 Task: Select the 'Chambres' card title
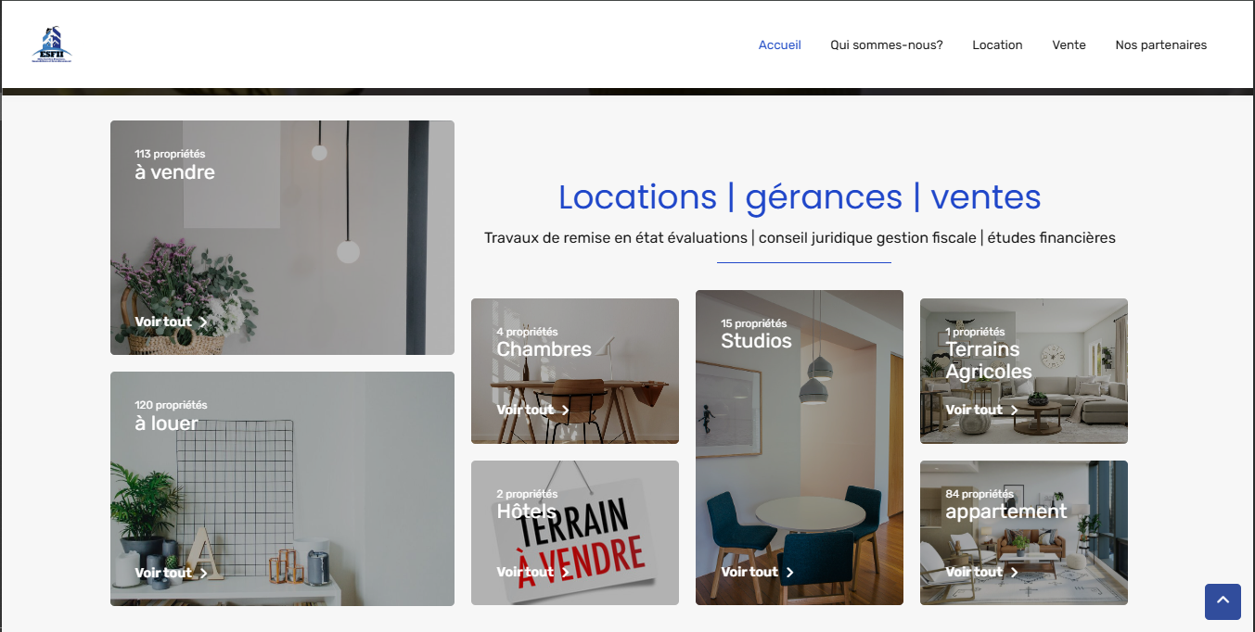pyautogui.click(x=544, y=349)
